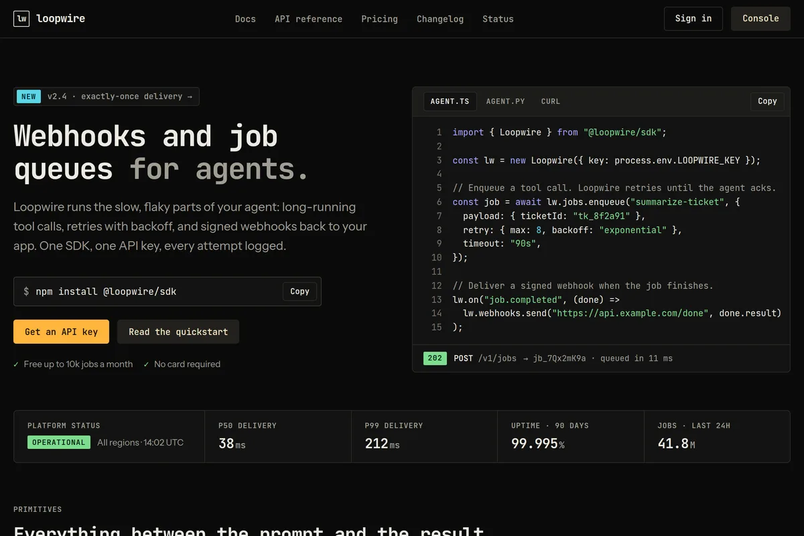Click the OPERATIONAL status badge

59,442
